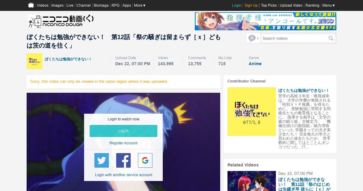This screenshot has height=191, width=363.
Task: Click the region restriction notice text
Action: [x=99, y=82]
